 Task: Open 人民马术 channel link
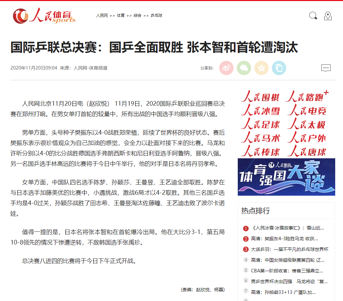pos(260,137)
